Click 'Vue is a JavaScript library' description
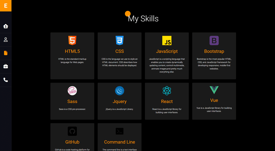Viewport: 275px width, 151px height. tap(214, 110)
